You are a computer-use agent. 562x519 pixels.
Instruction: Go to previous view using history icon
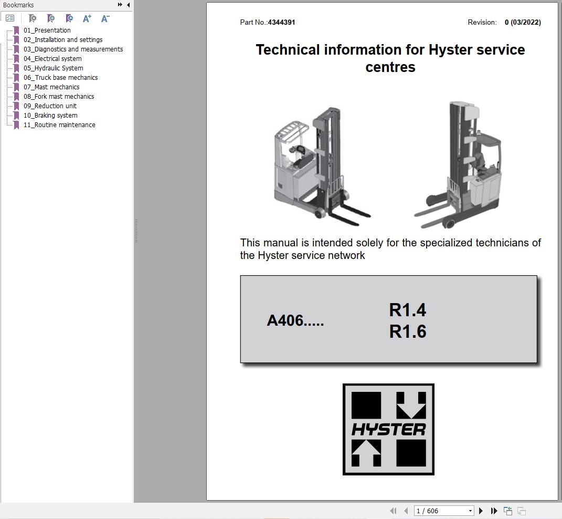click(507, 511)
